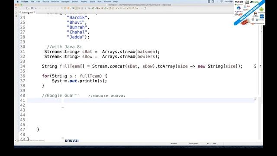Click the "Hardik" string on line 24

pos(77,17)
